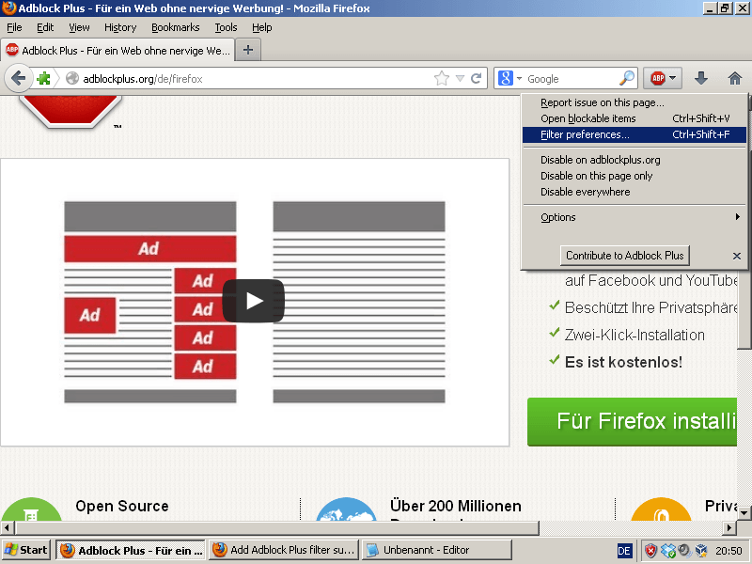Click the red ABP toolbar icon

click(x=657, y=78)
